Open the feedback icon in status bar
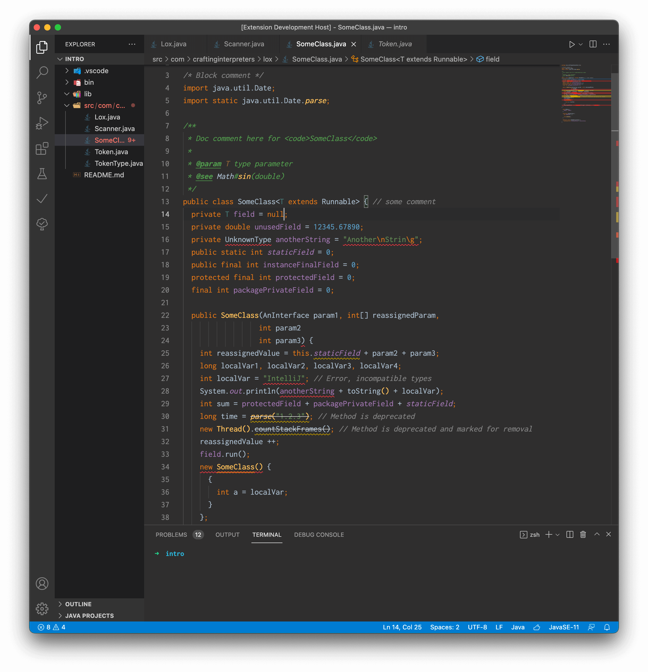Screen dimensions: 648x672 pos(591,627)
